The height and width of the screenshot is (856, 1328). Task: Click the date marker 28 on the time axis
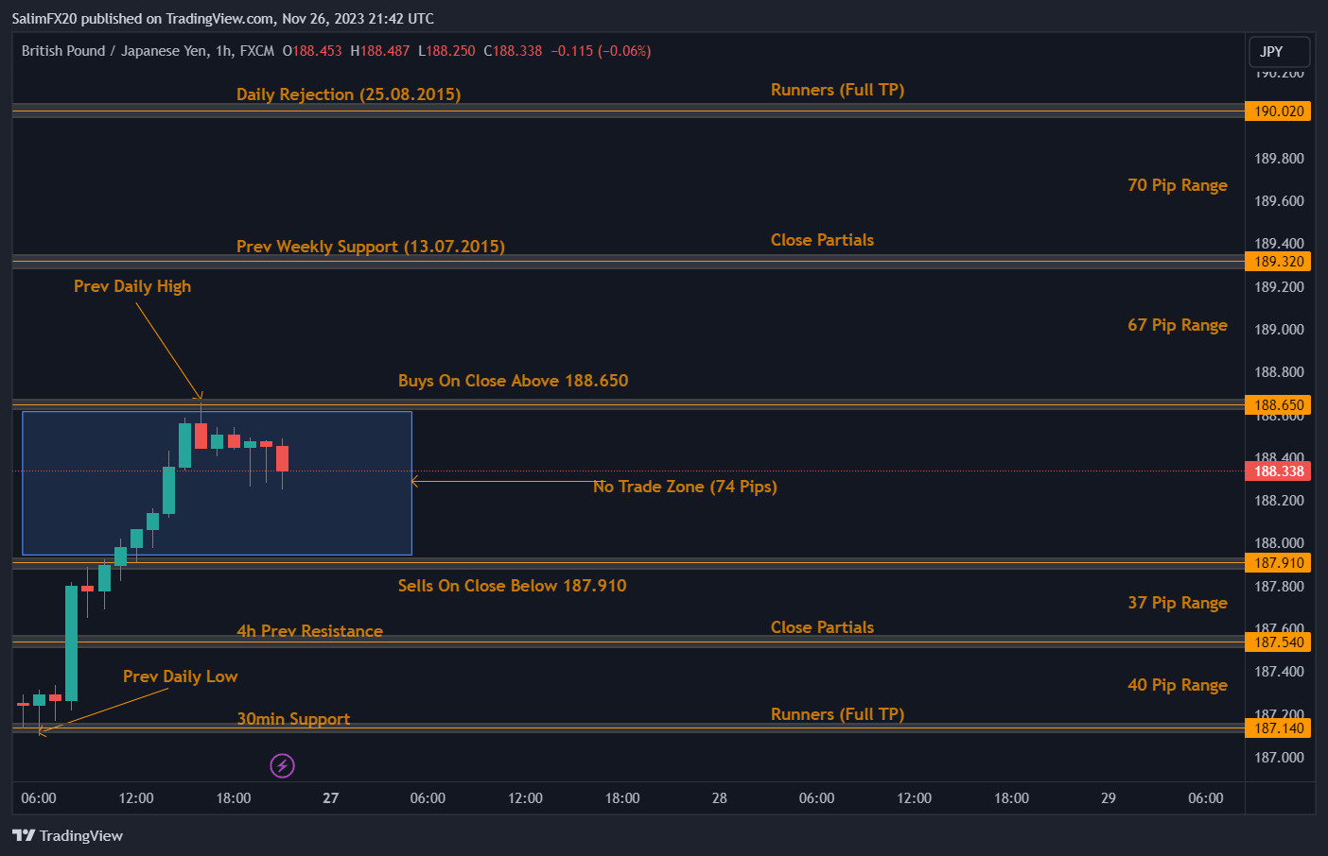[720, 798]
